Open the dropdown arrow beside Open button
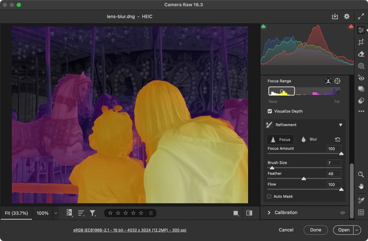The height and width of the screenshot is (241, 368). tap(357, 230)
